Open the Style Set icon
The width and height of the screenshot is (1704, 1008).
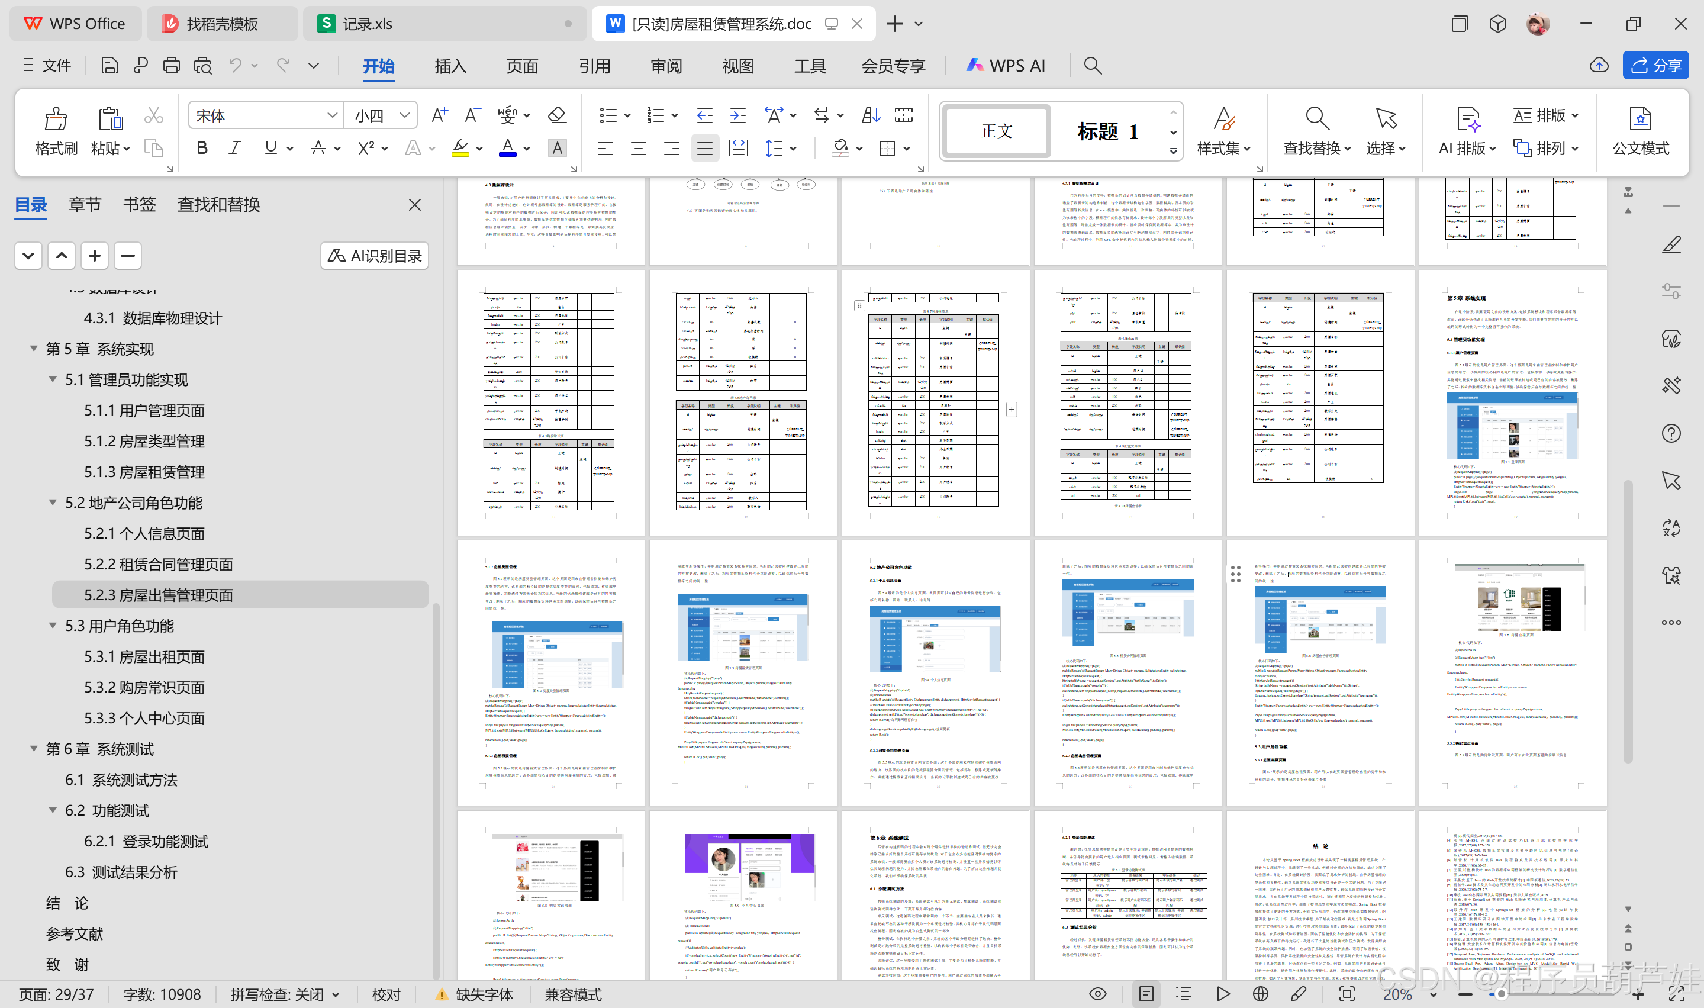point(1224,120)
